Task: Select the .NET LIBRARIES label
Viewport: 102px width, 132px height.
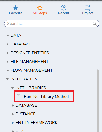Action: [31, 88]
